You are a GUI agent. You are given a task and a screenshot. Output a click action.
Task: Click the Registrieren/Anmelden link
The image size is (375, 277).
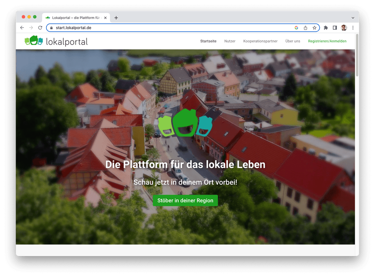327,41
